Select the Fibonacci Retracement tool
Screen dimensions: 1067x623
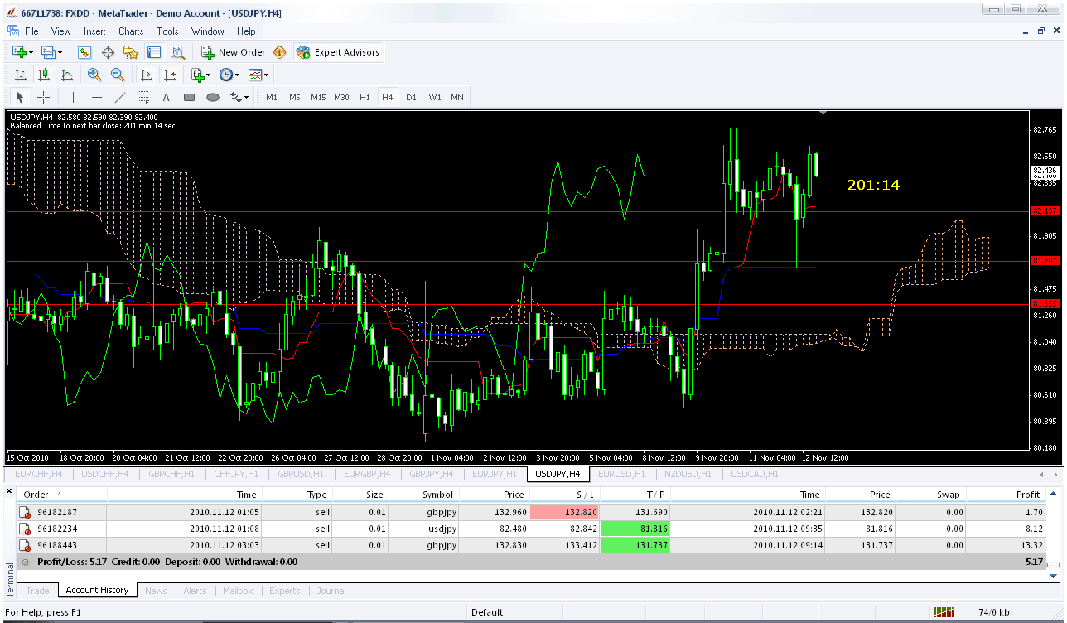tap(142, 97)
